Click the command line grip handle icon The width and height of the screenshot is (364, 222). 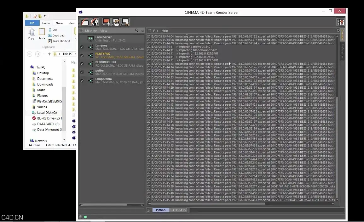tap(149, 210)
